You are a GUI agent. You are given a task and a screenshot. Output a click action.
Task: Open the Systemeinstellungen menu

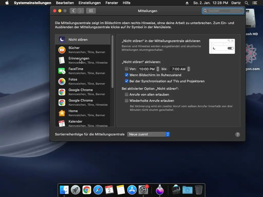point(33,3)
